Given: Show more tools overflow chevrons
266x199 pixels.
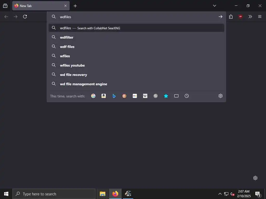Looking at the screenshot, I should (x=250, y=17).
